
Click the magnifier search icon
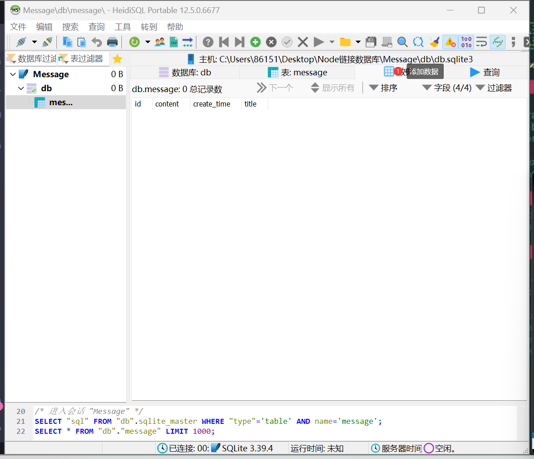402,42
